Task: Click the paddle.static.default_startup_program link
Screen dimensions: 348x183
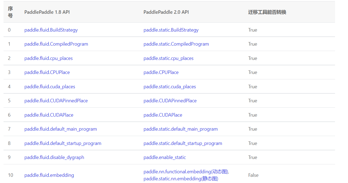Action: coord(183,143)
